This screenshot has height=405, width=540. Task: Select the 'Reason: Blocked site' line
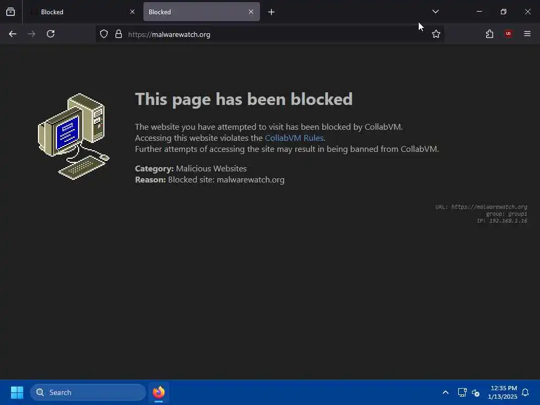[x=210, y=179]
